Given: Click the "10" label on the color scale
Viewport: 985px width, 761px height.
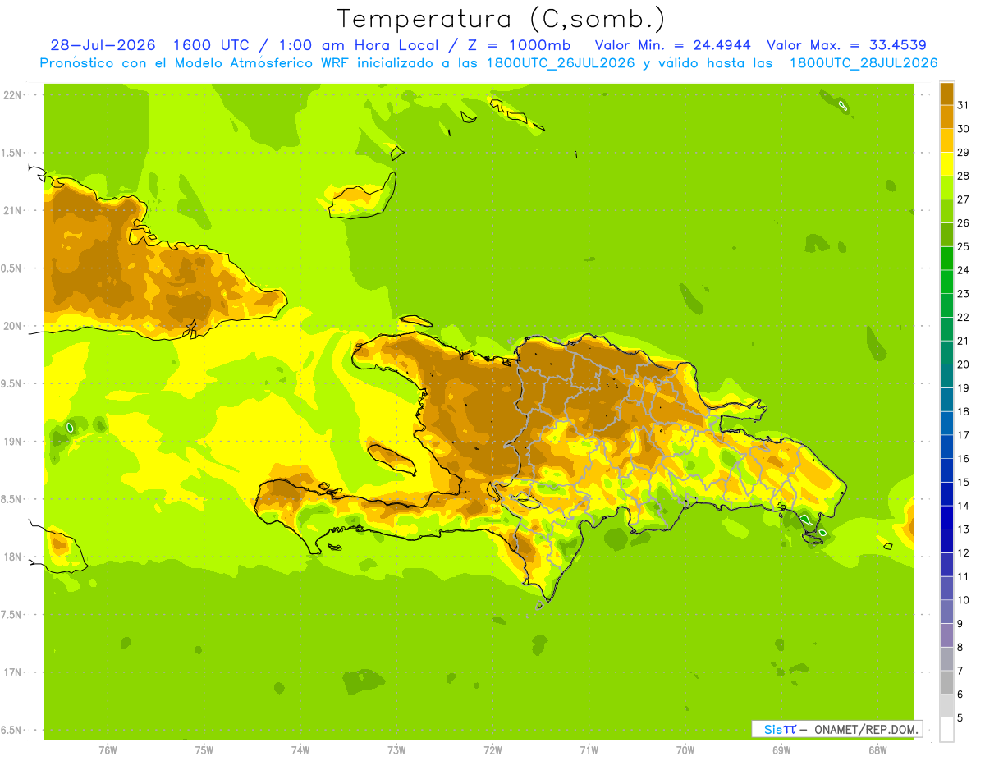Looking at the screenshot, I should (963, 600).
